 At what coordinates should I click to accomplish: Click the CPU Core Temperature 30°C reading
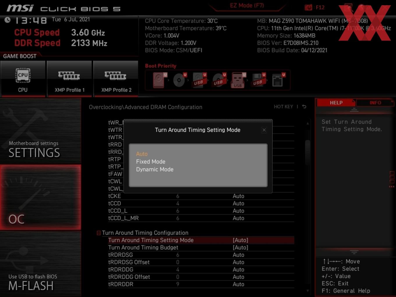click(x=181, y=21)
